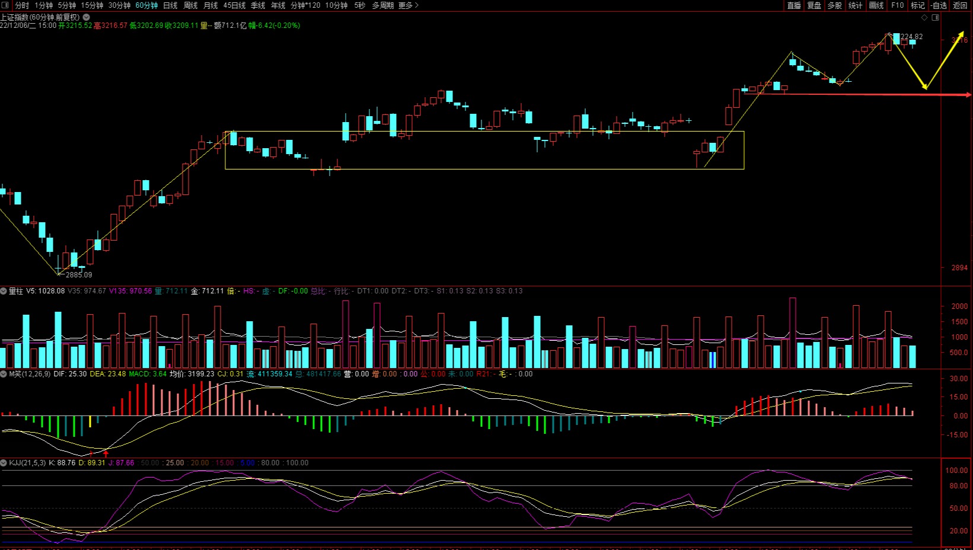Viewport: 973px width, 550px height.
Task: Switch to the 日线 daily period tab
Action: click(x=170, y=5)
